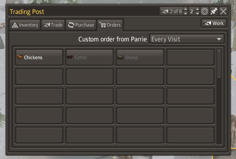Click the orders list scrollbar thumb
The height and width of the screenshot is (159, 236).
click(219, 64)
